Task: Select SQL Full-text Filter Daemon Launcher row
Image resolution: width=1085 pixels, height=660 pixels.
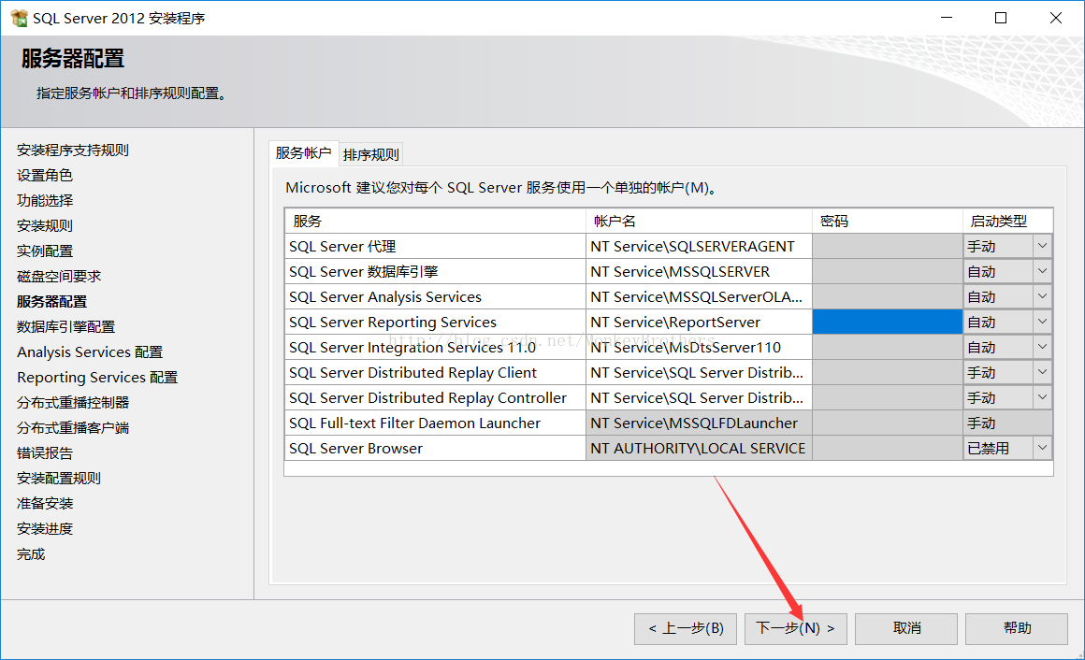Action: click(435, 423)
